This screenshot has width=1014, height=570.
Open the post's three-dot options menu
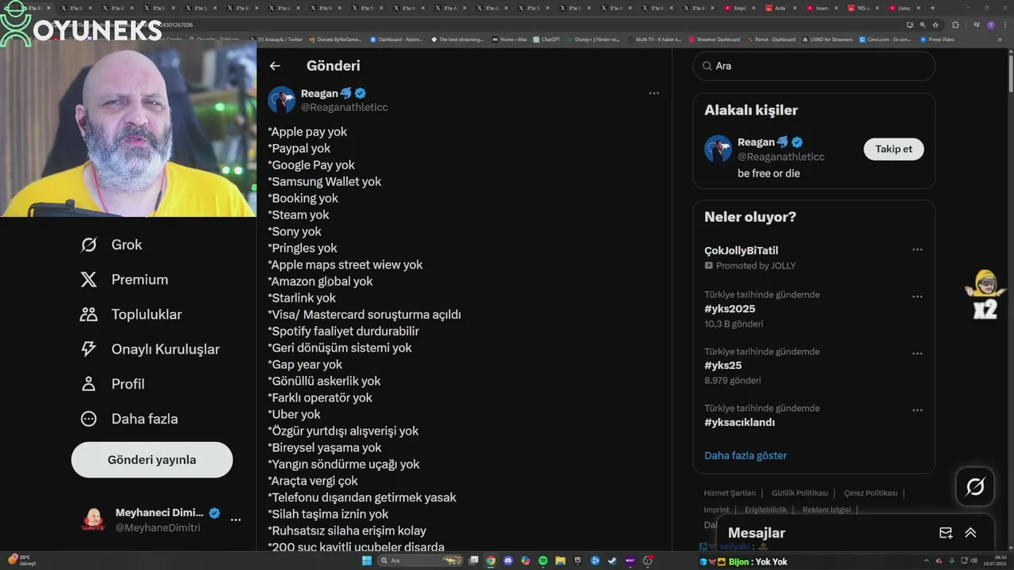(654, 93)
